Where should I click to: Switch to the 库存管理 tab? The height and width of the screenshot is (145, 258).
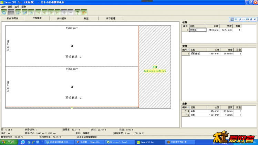pyautogui.click(x=111, y=19)
